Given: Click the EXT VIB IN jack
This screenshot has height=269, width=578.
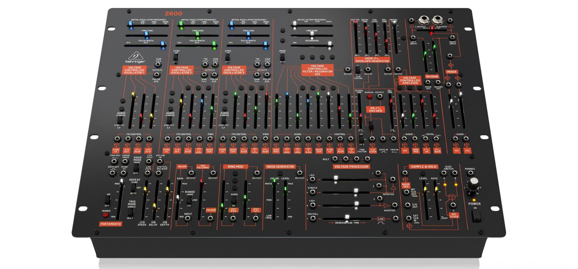Looking at the screenshot, I should click(x=160, y=161).
